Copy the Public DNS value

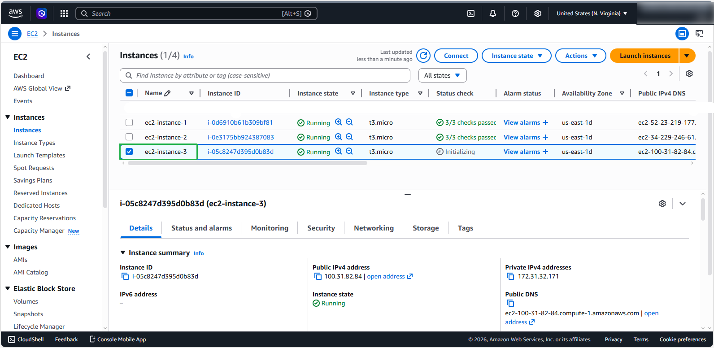tap(510, 303)
